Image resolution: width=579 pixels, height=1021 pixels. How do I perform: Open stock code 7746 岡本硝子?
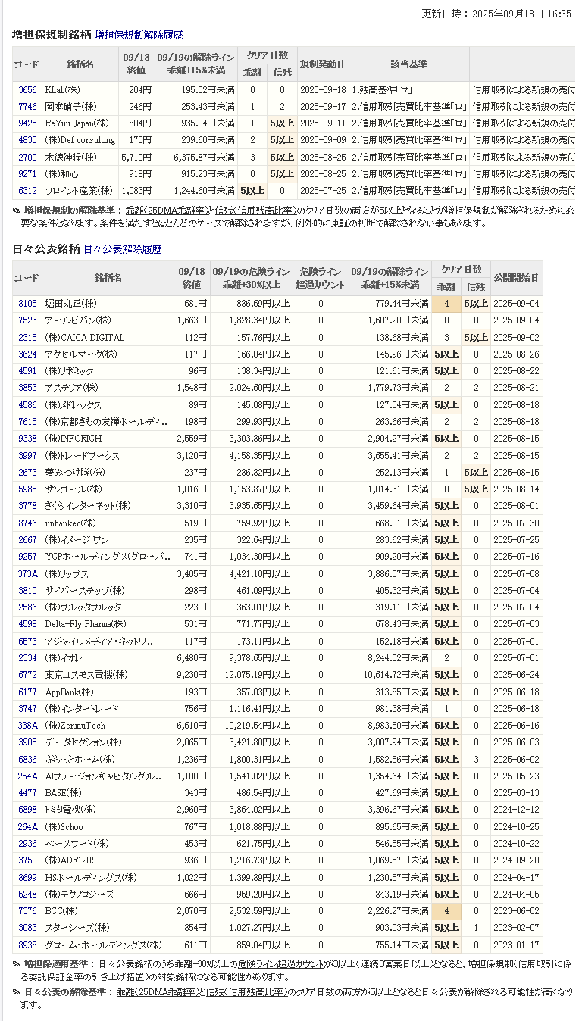[27, 107]
